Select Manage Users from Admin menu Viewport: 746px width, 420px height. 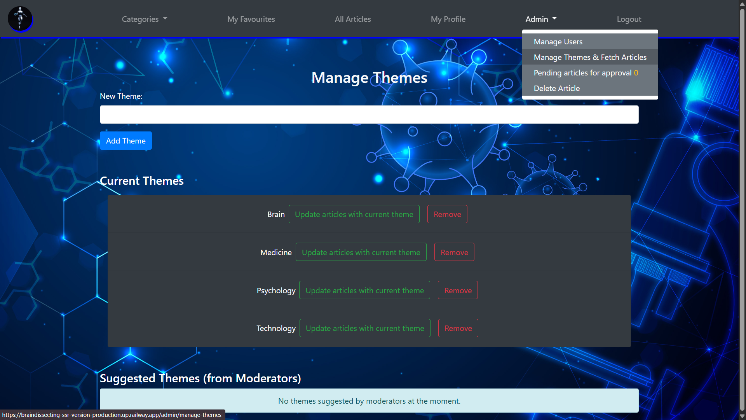(x=558, y=42)
